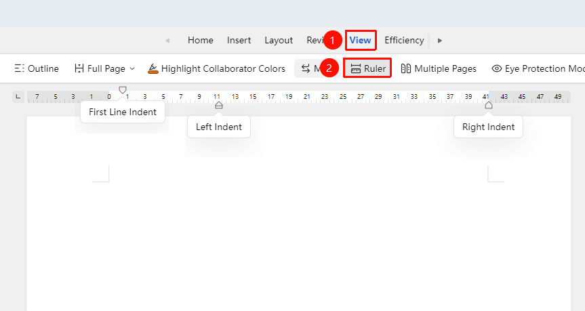The width and height of the screenshot is (585, 311).
Task: Click inside the blank document page
Action: tap(298, 213)
